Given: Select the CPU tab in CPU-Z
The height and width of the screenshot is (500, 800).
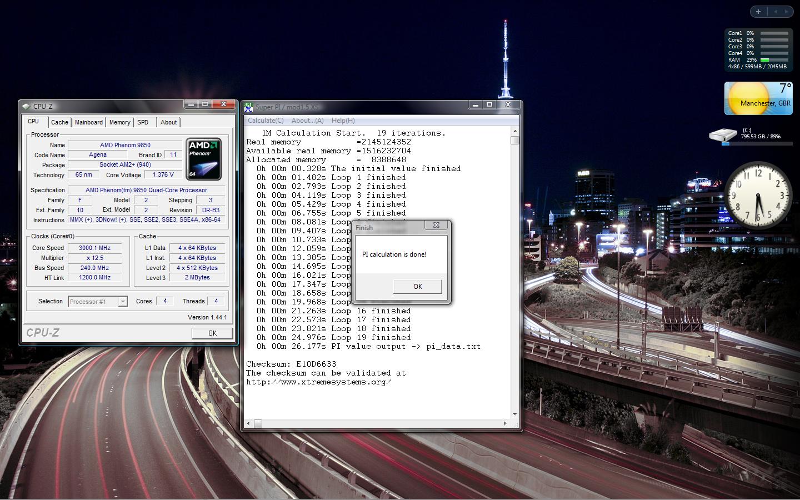Looking at the screenshot, I should (33, 121).
